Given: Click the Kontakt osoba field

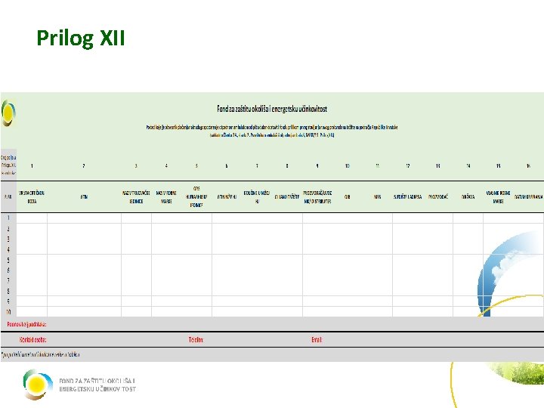Looking at the screenshot, I should [32, 340].
